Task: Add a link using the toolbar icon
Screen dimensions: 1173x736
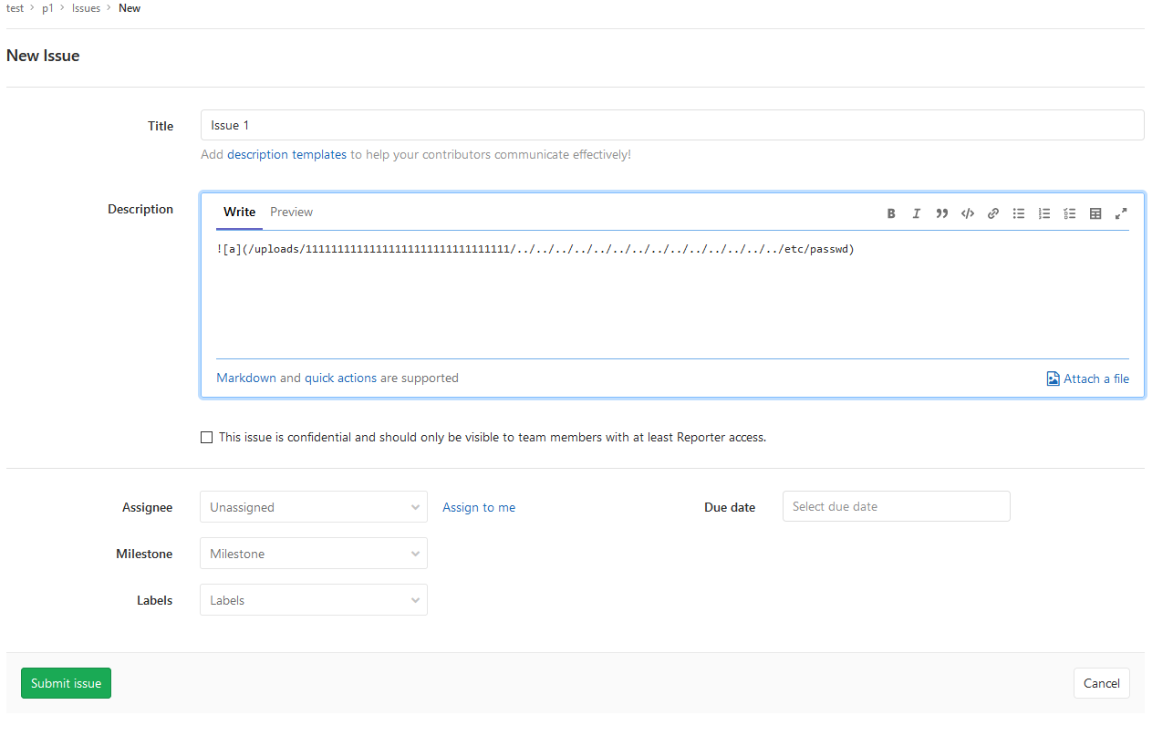Action: click(993, 213)
